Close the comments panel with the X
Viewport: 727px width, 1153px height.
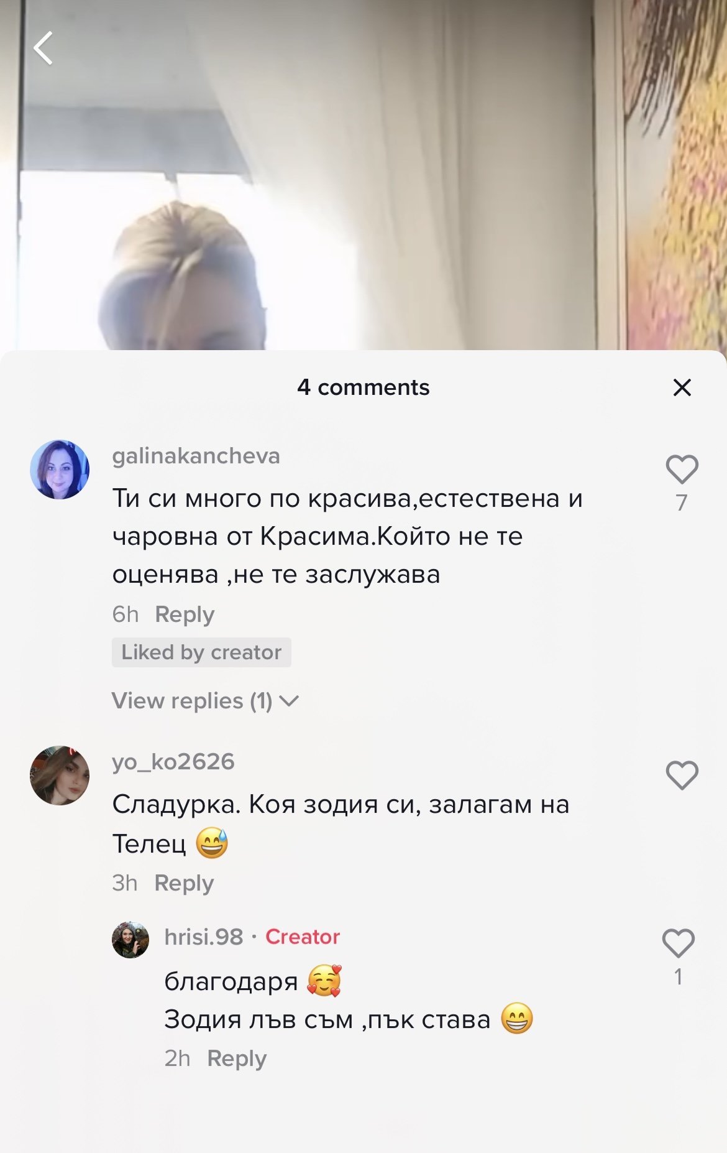pyautogui.click(x=682, y=387)
